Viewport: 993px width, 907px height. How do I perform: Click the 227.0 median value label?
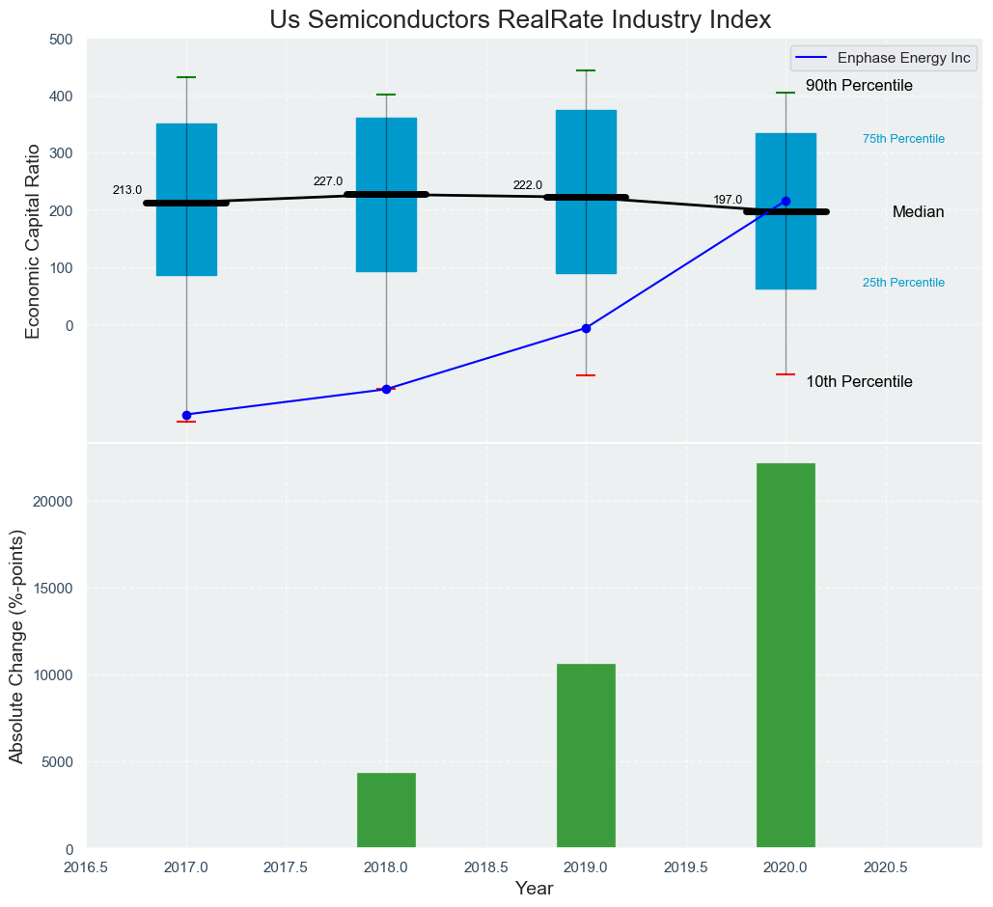tap(328, 181)
